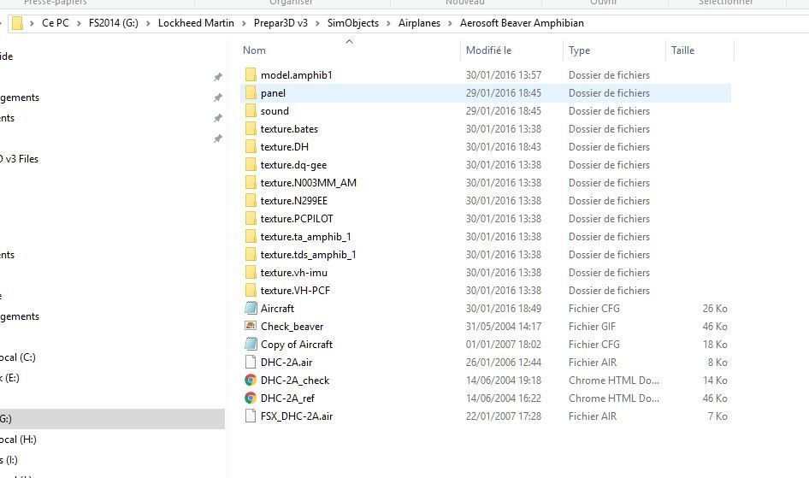Go to Lockheed Martin breadcrumb folder
809x478 pixels.
coord(196,23)
